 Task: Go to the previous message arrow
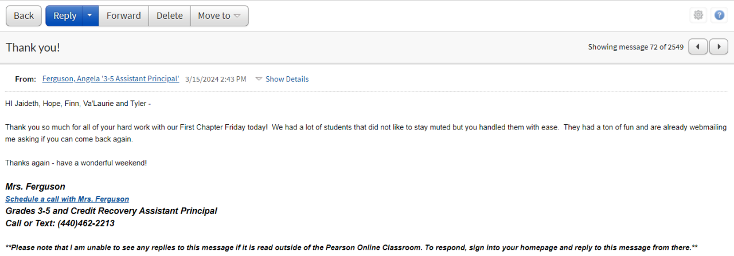698,47
